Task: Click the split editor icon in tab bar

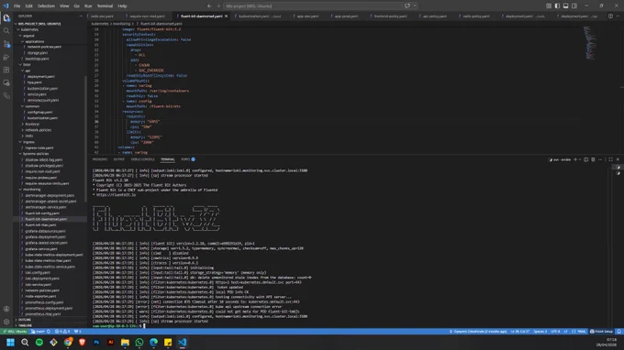Action: click(x=610, y=16)
